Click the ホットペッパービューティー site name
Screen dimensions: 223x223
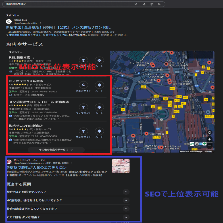[31, 160]
